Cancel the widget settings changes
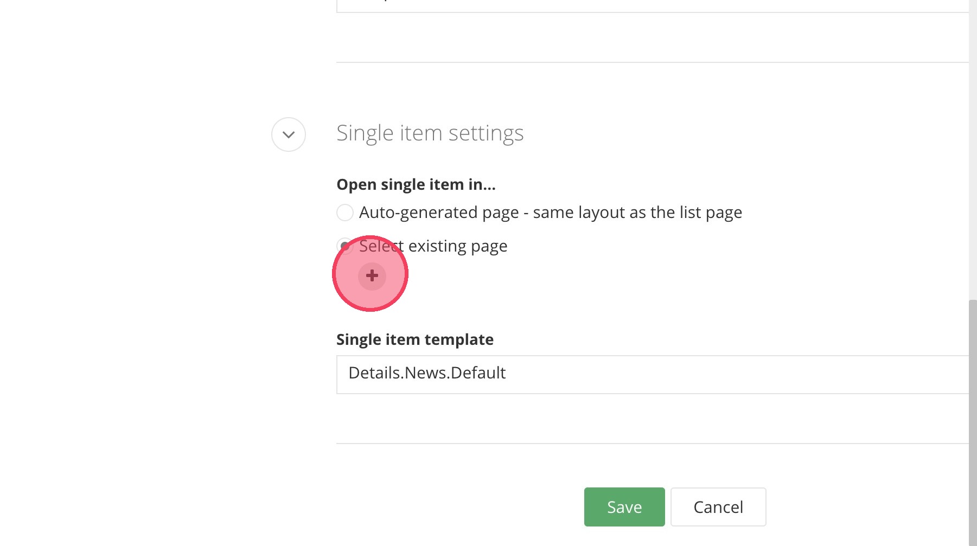Screen dimensions: 977x546 [x=718, y=507]
